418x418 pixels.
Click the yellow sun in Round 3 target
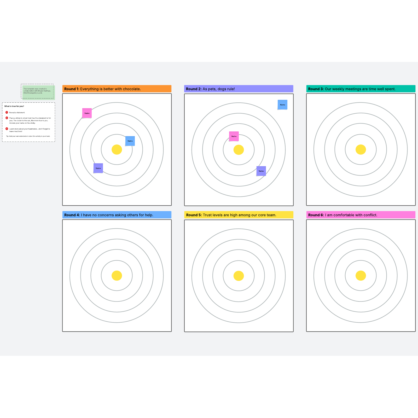coord(361,149)
